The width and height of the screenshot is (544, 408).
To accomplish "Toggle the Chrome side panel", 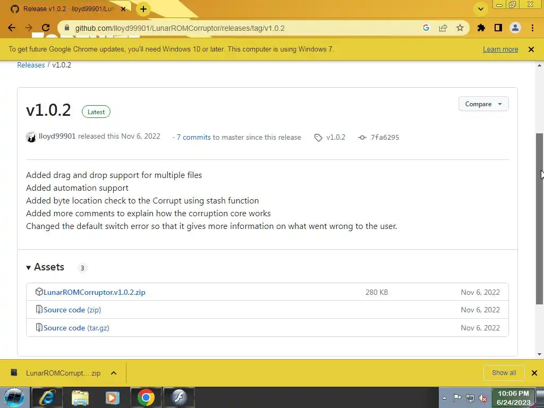I will [498, 28].
